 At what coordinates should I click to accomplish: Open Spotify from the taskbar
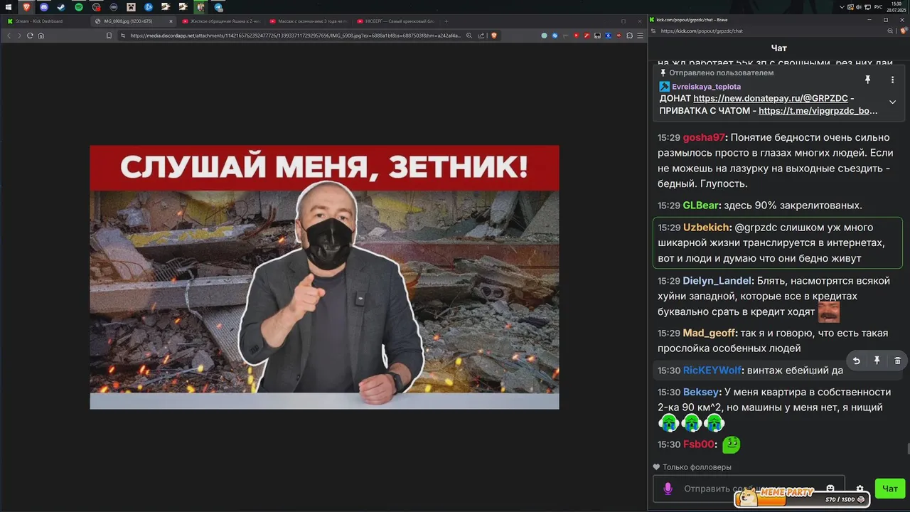[79, 7]
